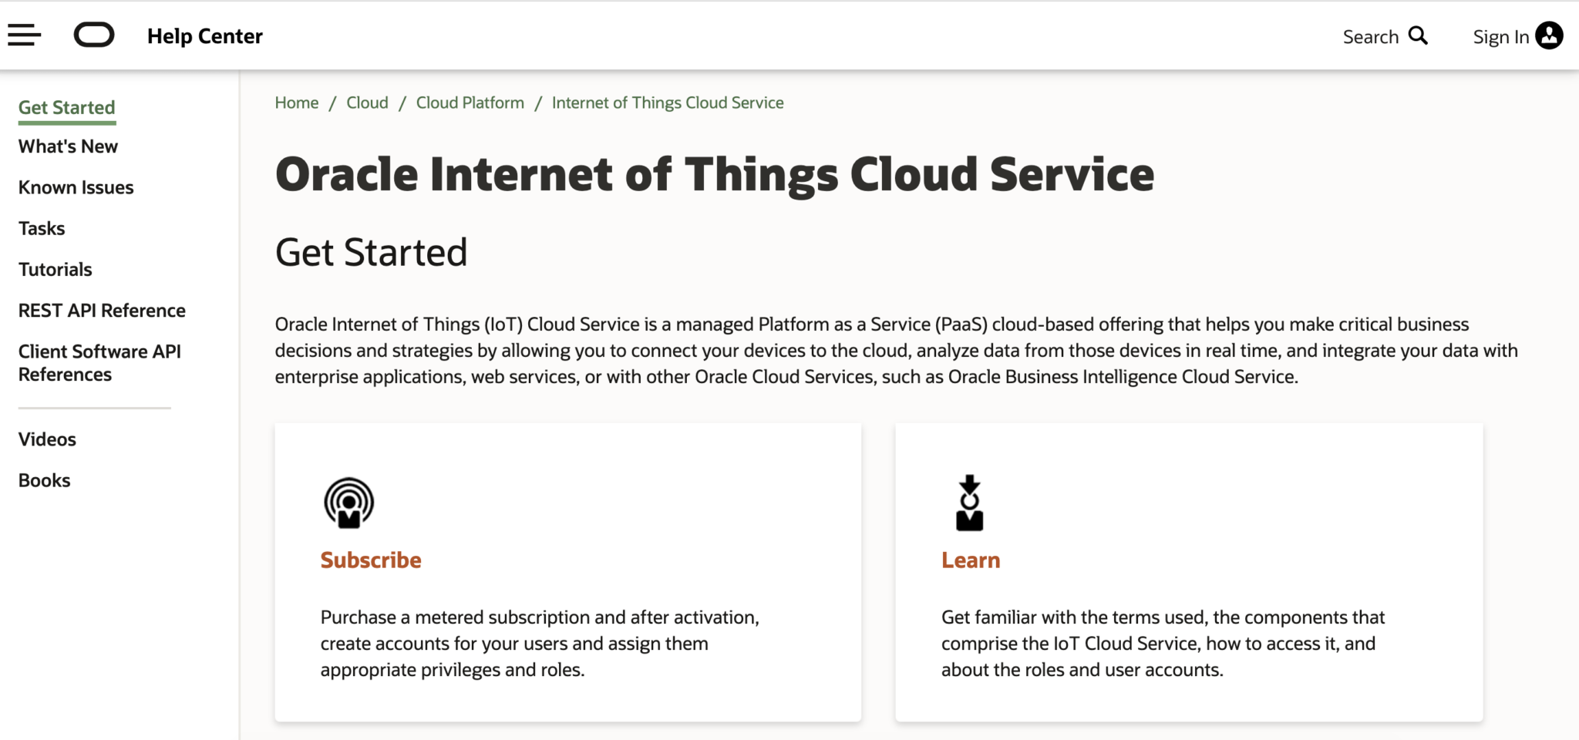Click the Subscribe card heading
Screen dimensions: 1579x740
(371, 560)
